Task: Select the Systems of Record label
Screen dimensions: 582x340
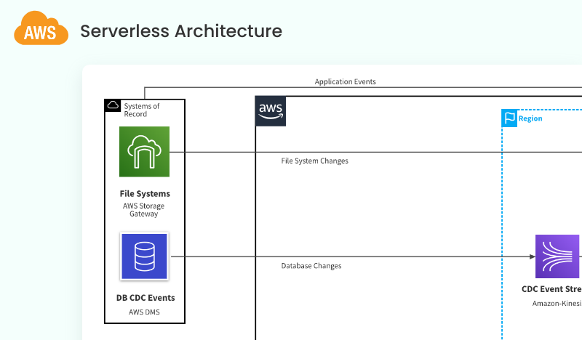Action: pos(141,110)
